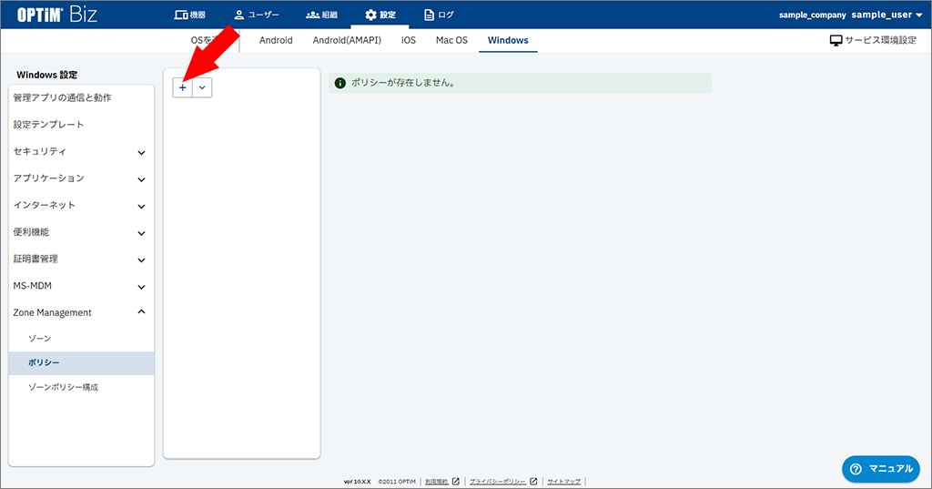Open the 組織 organization menu
Viewport: 932px width, 489px height.
click(321, 15)
